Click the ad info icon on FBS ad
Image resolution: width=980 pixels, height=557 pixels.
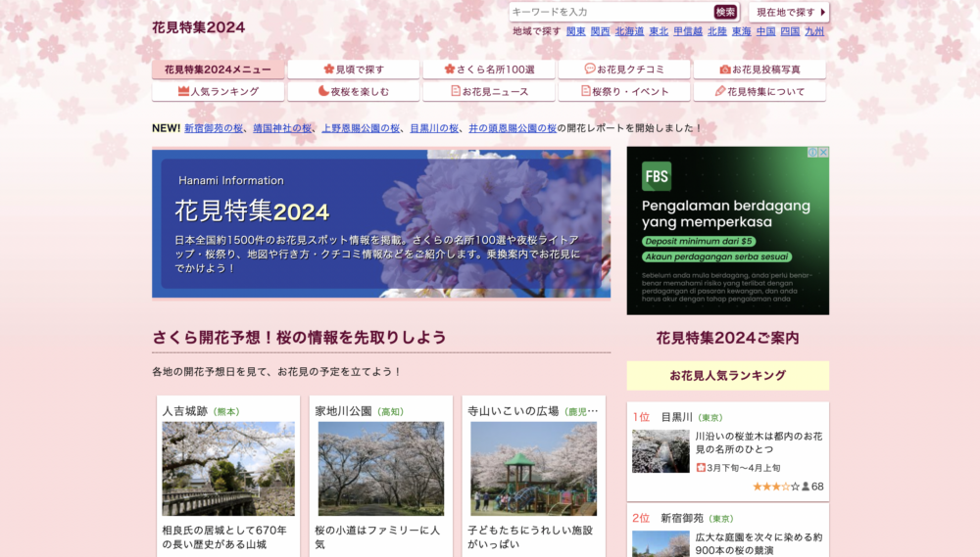point(812,152)
